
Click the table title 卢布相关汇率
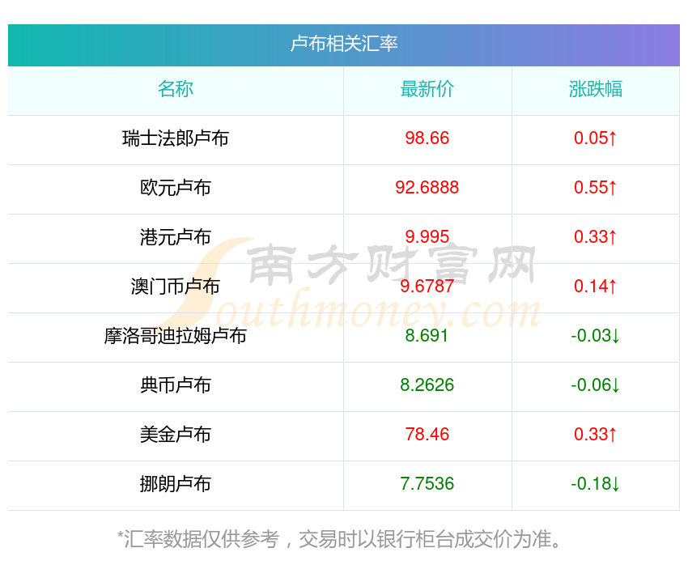(x=344, y=44)
